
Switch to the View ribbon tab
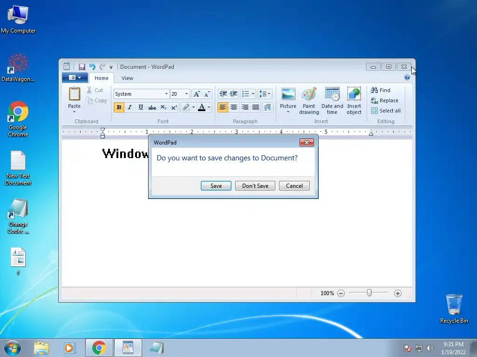(127, 78)
